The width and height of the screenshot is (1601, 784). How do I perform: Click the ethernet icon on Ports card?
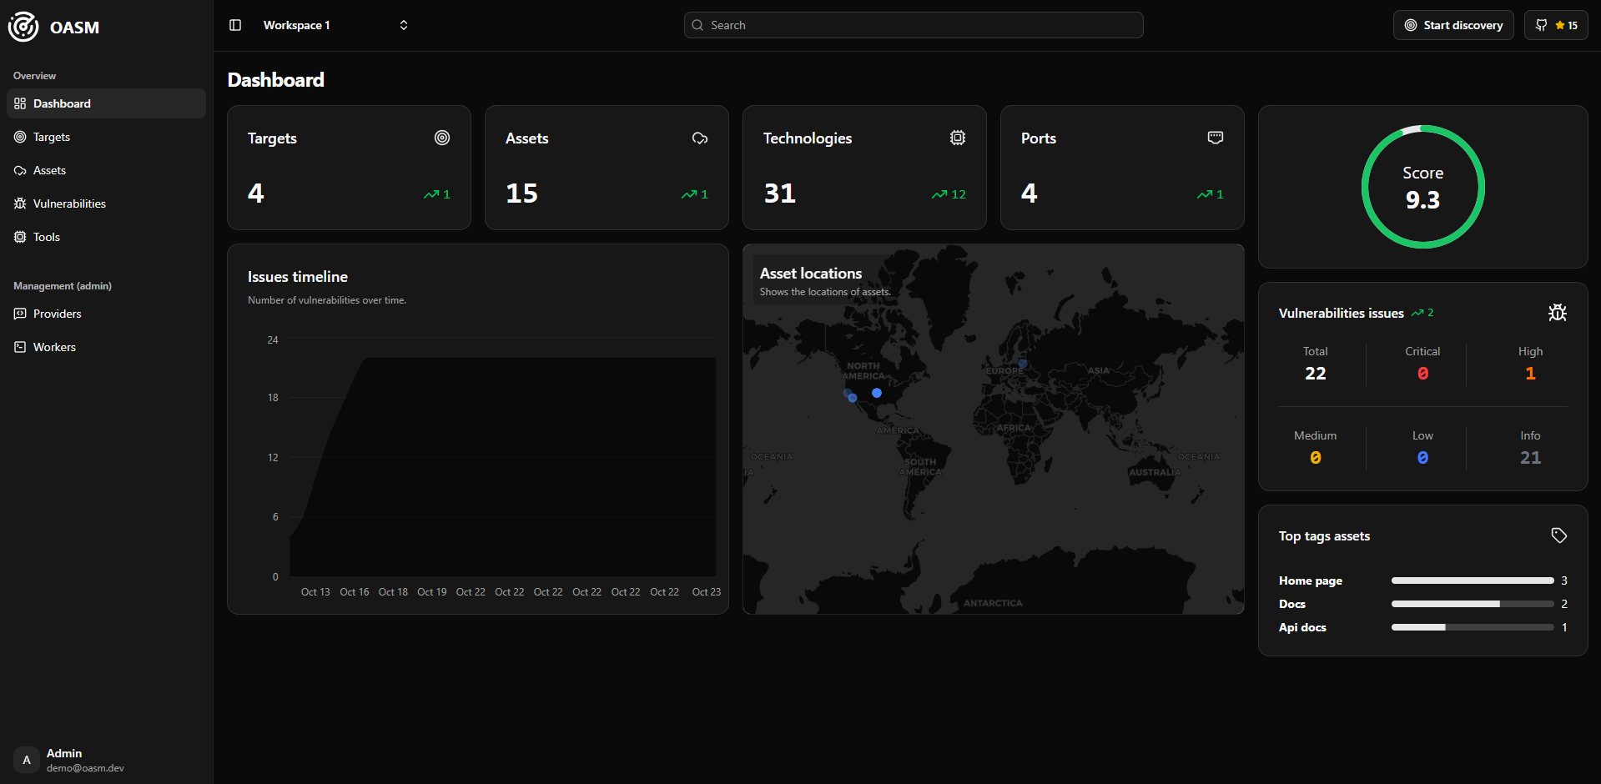[x=1216, y=138]
